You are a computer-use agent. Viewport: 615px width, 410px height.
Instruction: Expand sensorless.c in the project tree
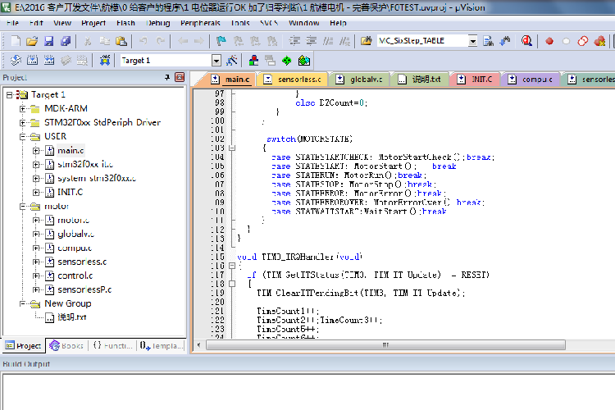point(36,262)
